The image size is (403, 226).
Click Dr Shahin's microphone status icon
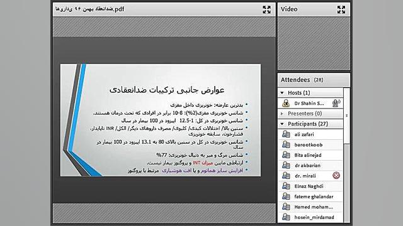point(336,103)
